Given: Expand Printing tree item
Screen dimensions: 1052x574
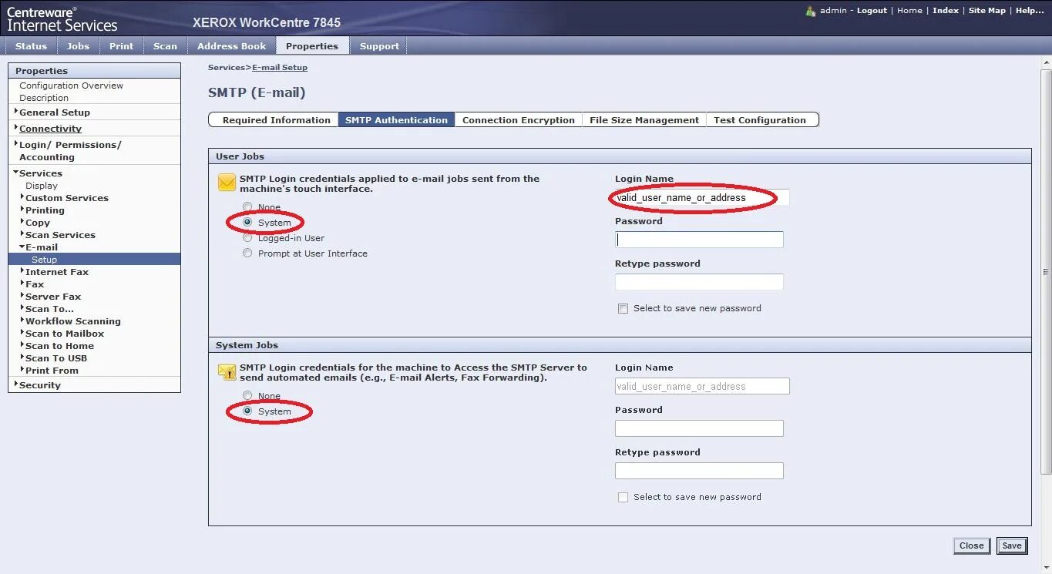Looking at the screenshot, I should pos(22,210).
